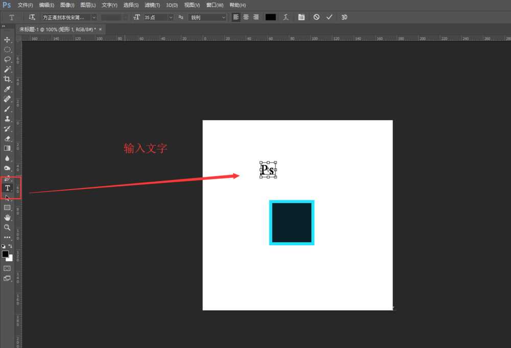
Task: Select the Move tool
Action: pos(7,39)
